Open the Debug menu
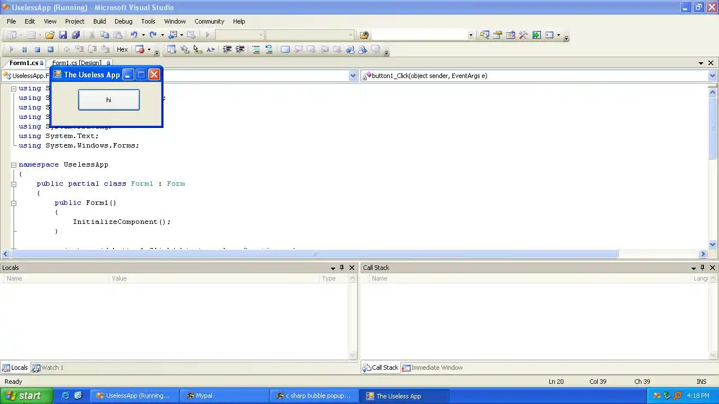The width and height of the screenshot is (719, 404). [x=123, y=21]
